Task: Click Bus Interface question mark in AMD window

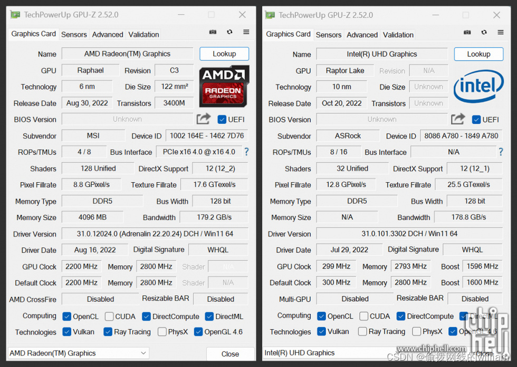Action: click(x=246, y=152)
